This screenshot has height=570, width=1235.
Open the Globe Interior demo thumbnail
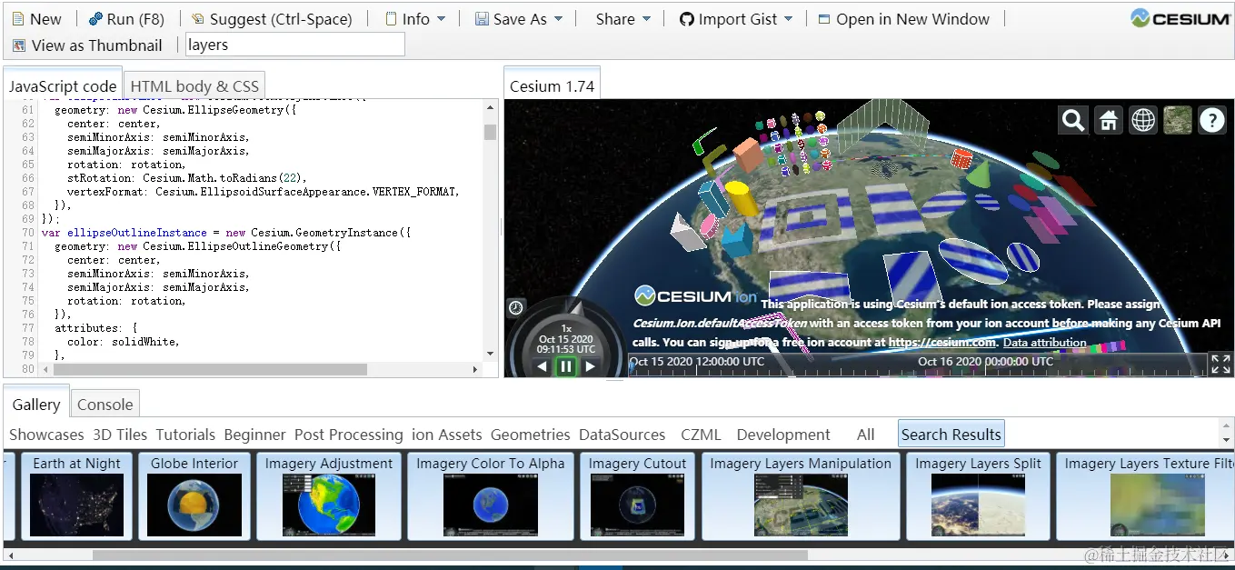click(194, 495)
